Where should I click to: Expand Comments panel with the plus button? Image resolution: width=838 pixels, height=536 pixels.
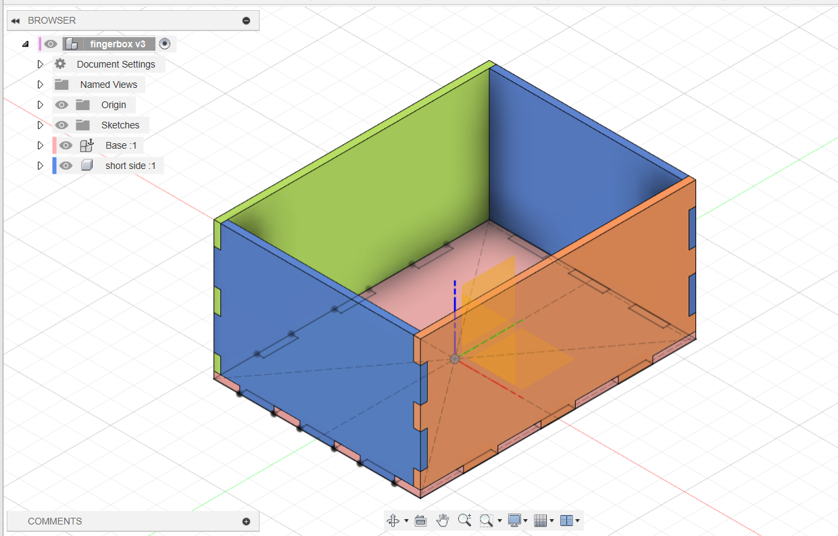[x=246, y=521]
